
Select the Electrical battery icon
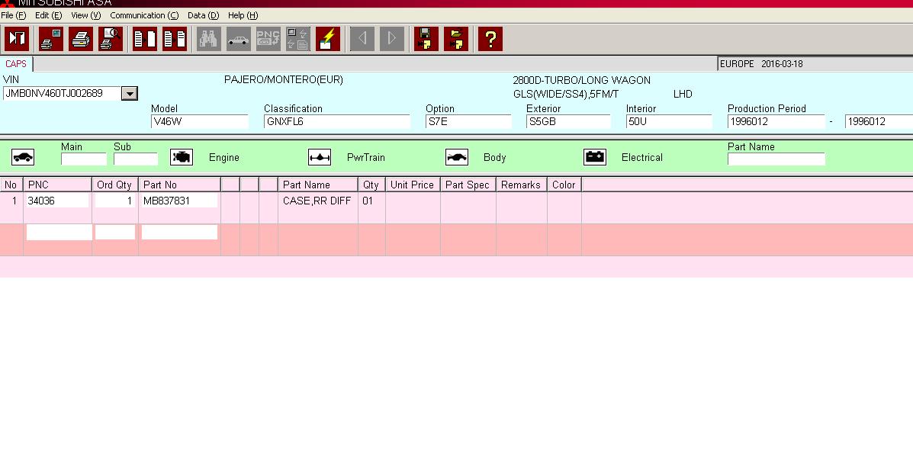coord(595,157)
